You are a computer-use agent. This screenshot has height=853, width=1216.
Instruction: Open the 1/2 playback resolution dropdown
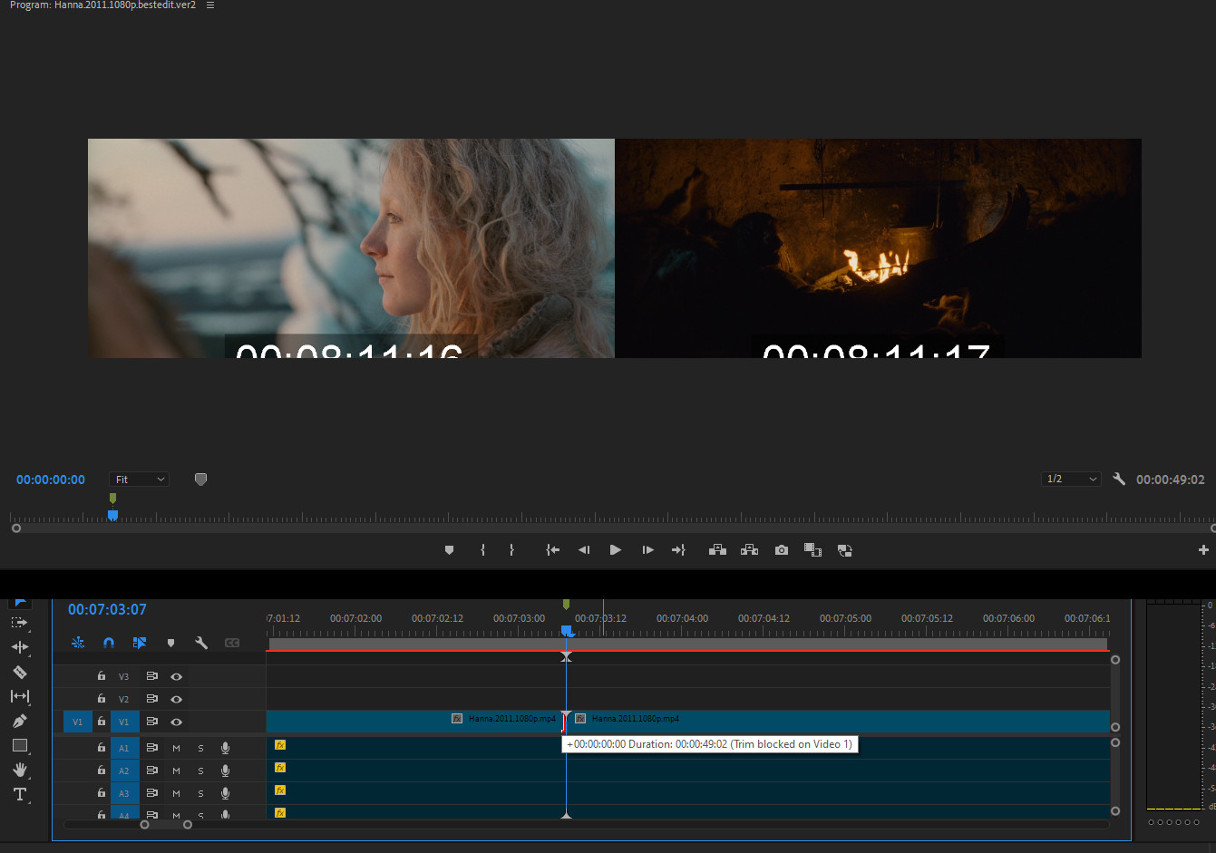(1071, 479)
